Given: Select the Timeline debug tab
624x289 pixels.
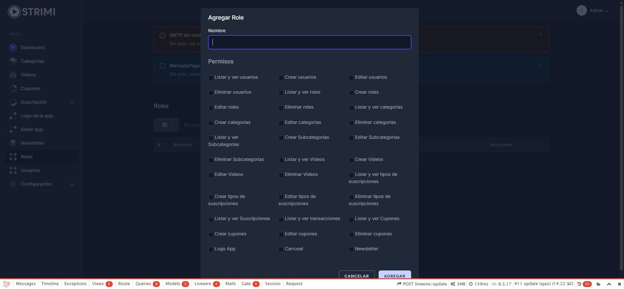Looking at the screenshot, I should tap(50, 284).
